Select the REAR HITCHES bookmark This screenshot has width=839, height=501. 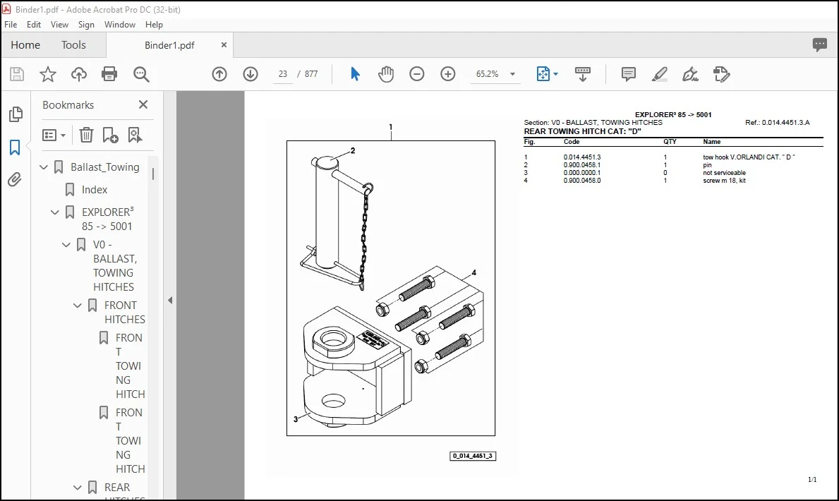coord(125,491)
